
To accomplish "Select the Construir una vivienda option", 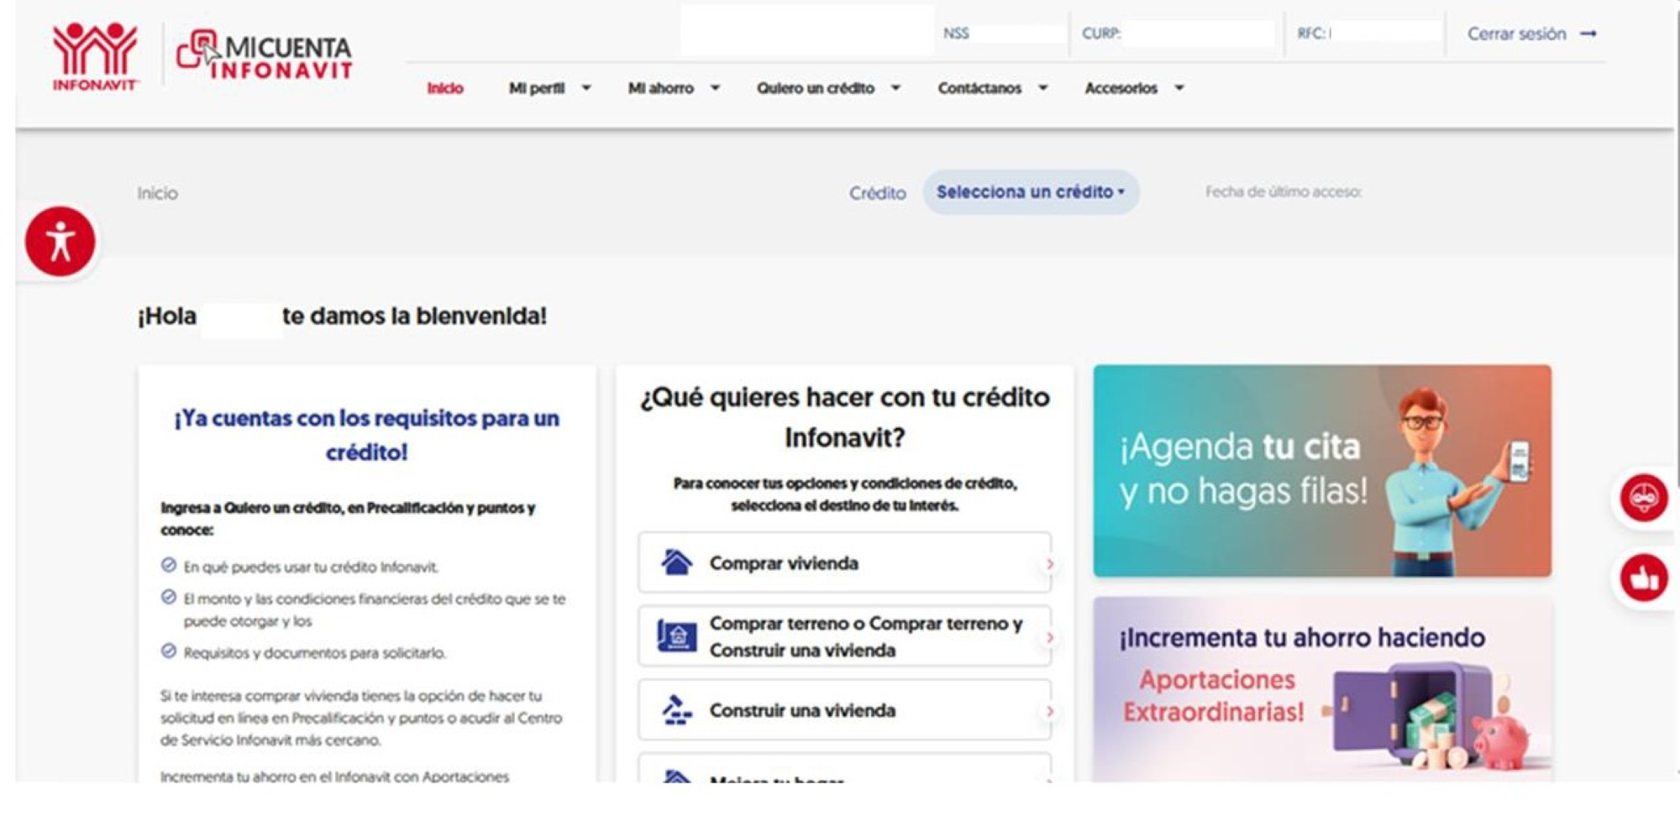I will 845,710.
